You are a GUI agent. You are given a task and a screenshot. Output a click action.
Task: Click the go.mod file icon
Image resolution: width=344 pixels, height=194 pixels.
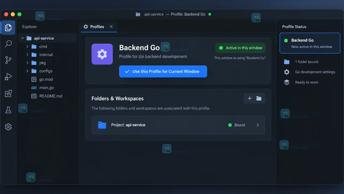click(34, 79)
